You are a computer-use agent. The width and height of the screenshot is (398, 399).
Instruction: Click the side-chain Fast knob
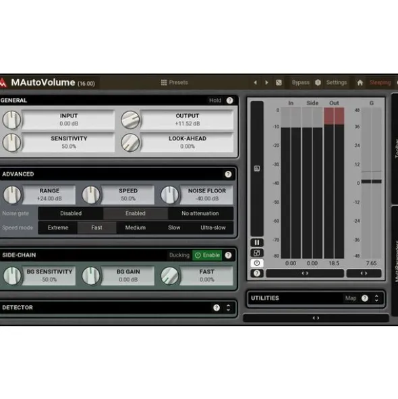(169, 276)
